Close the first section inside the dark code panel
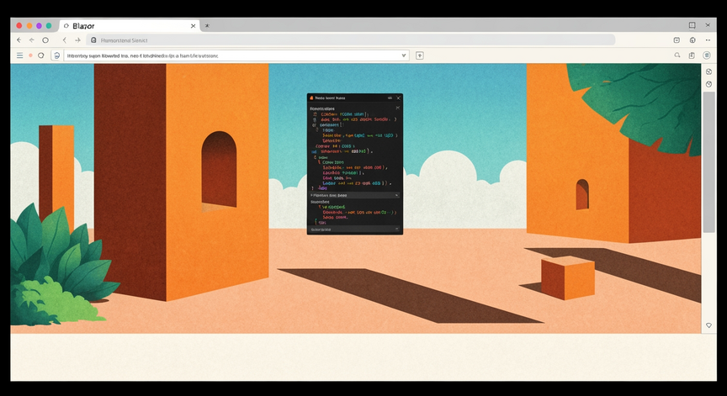The height and width of the screenshot is (396, 727). click(397, 108)
